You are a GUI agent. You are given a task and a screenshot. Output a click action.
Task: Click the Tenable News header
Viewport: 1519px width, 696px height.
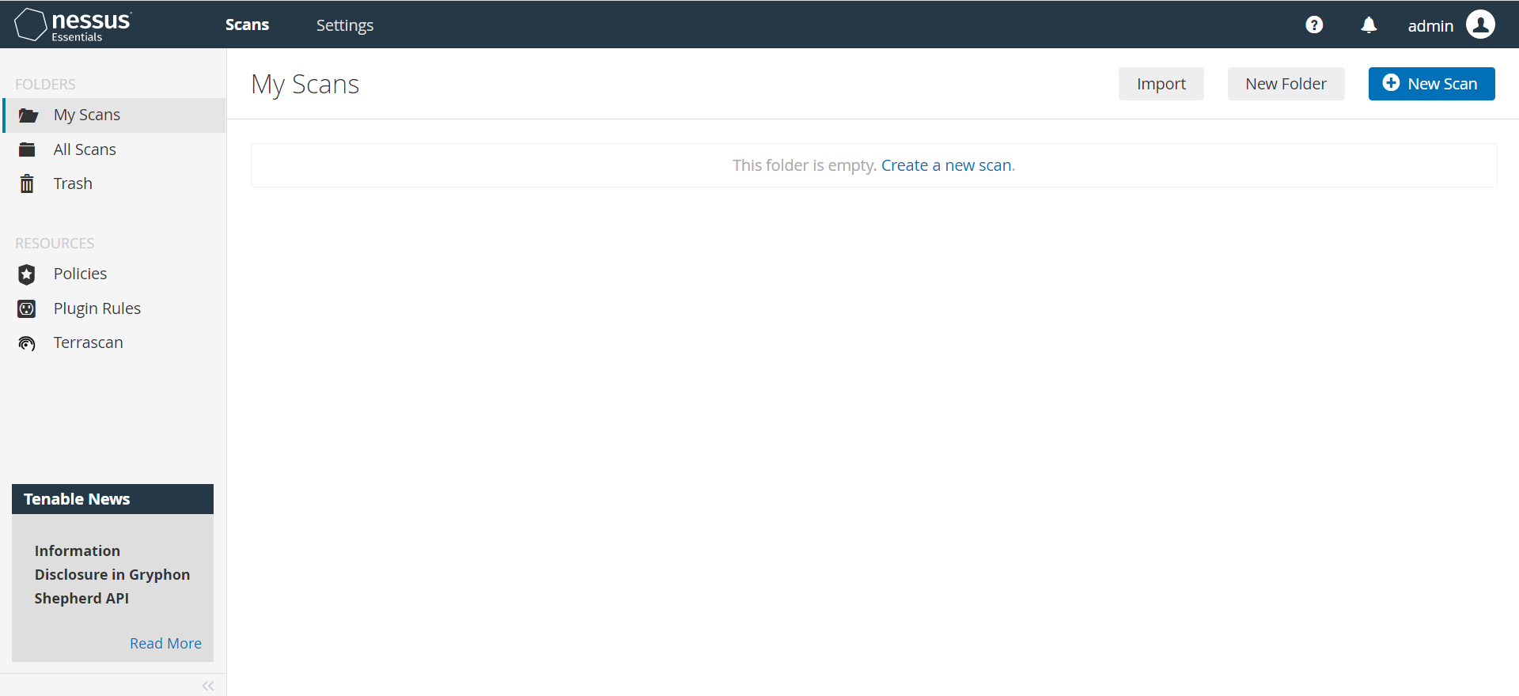(112, 499)
